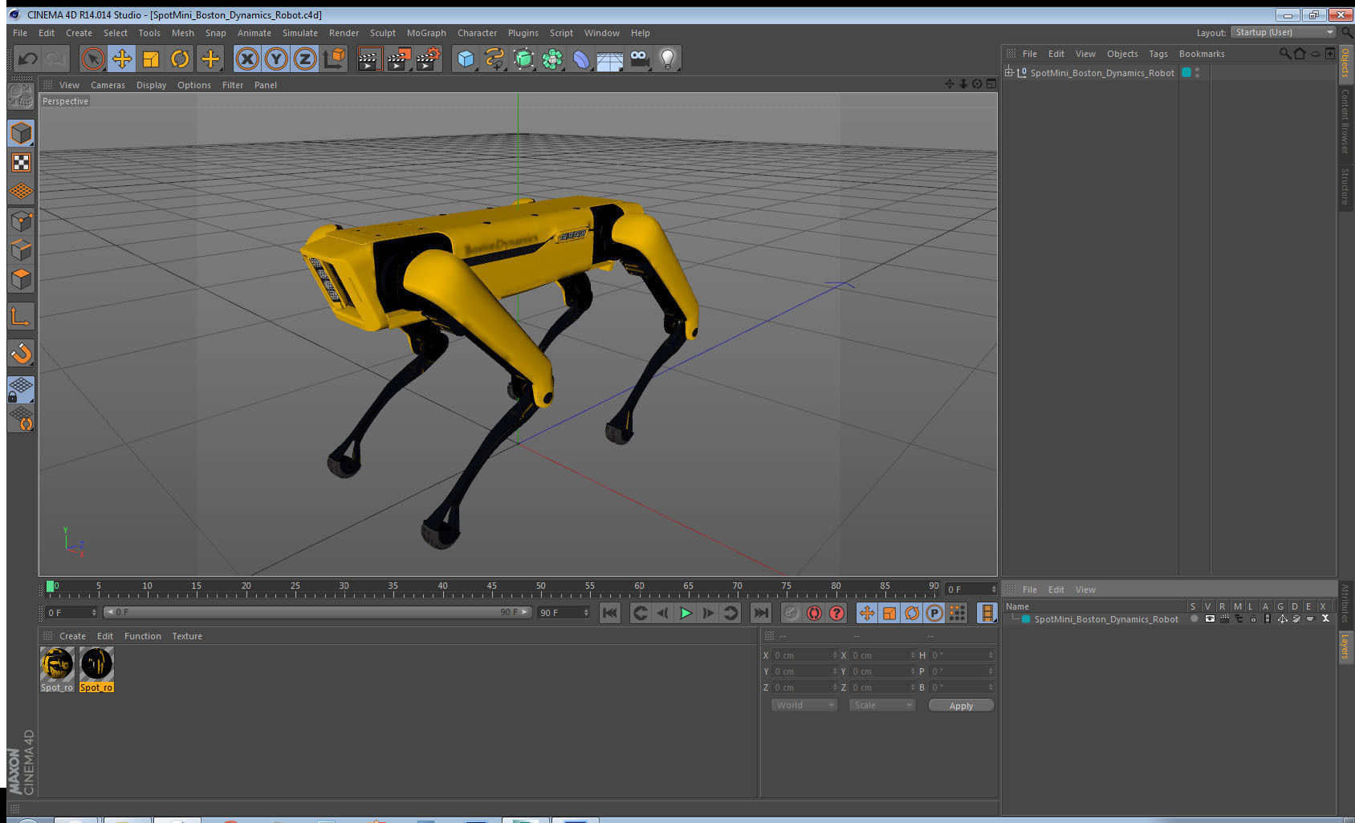This screenshot has width=1355, height=823.
Task: Open the NURBS generator icon
Action: click(x=523, y=59)
